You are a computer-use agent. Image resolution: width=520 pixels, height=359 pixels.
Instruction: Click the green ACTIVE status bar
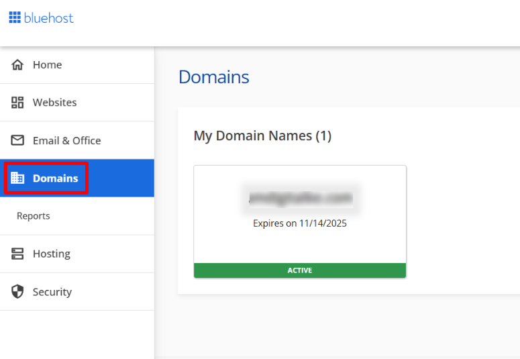[x=300, y=270]
